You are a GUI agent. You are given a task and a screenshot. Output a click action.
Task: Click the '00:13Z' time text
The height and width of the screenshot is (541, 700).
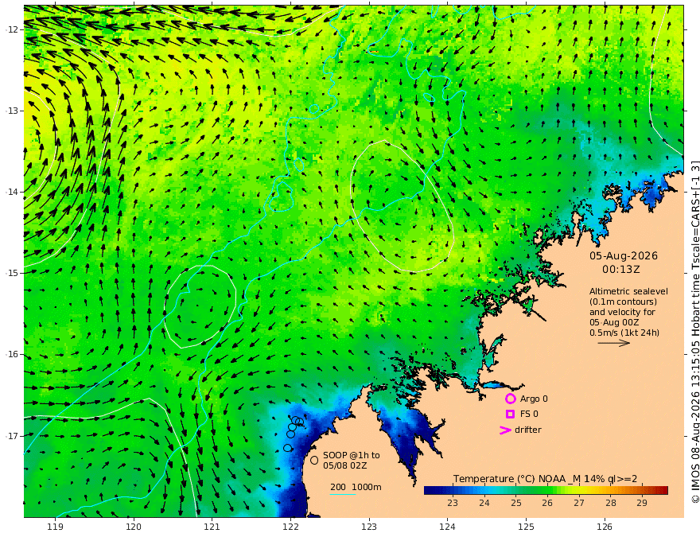621,270
